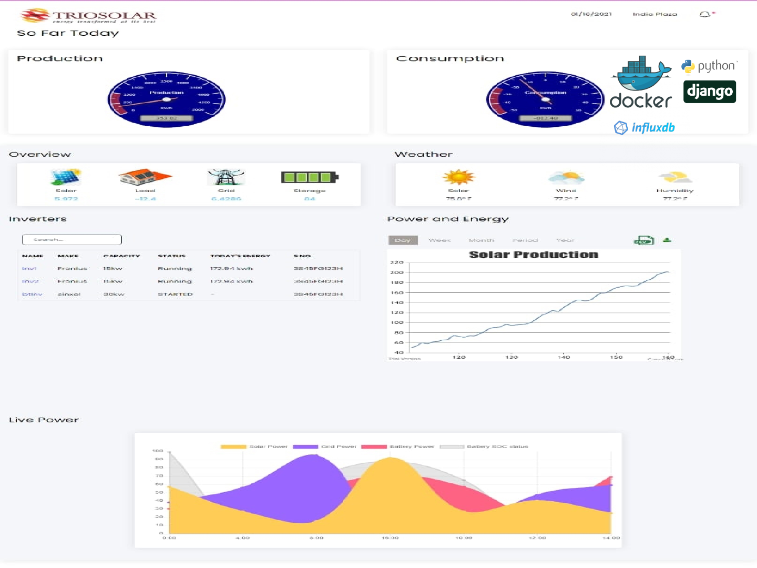The height and width of the screenshot is (568, 757).
Task: Click the STARTED status cell
Action: [x=176, y=295]
